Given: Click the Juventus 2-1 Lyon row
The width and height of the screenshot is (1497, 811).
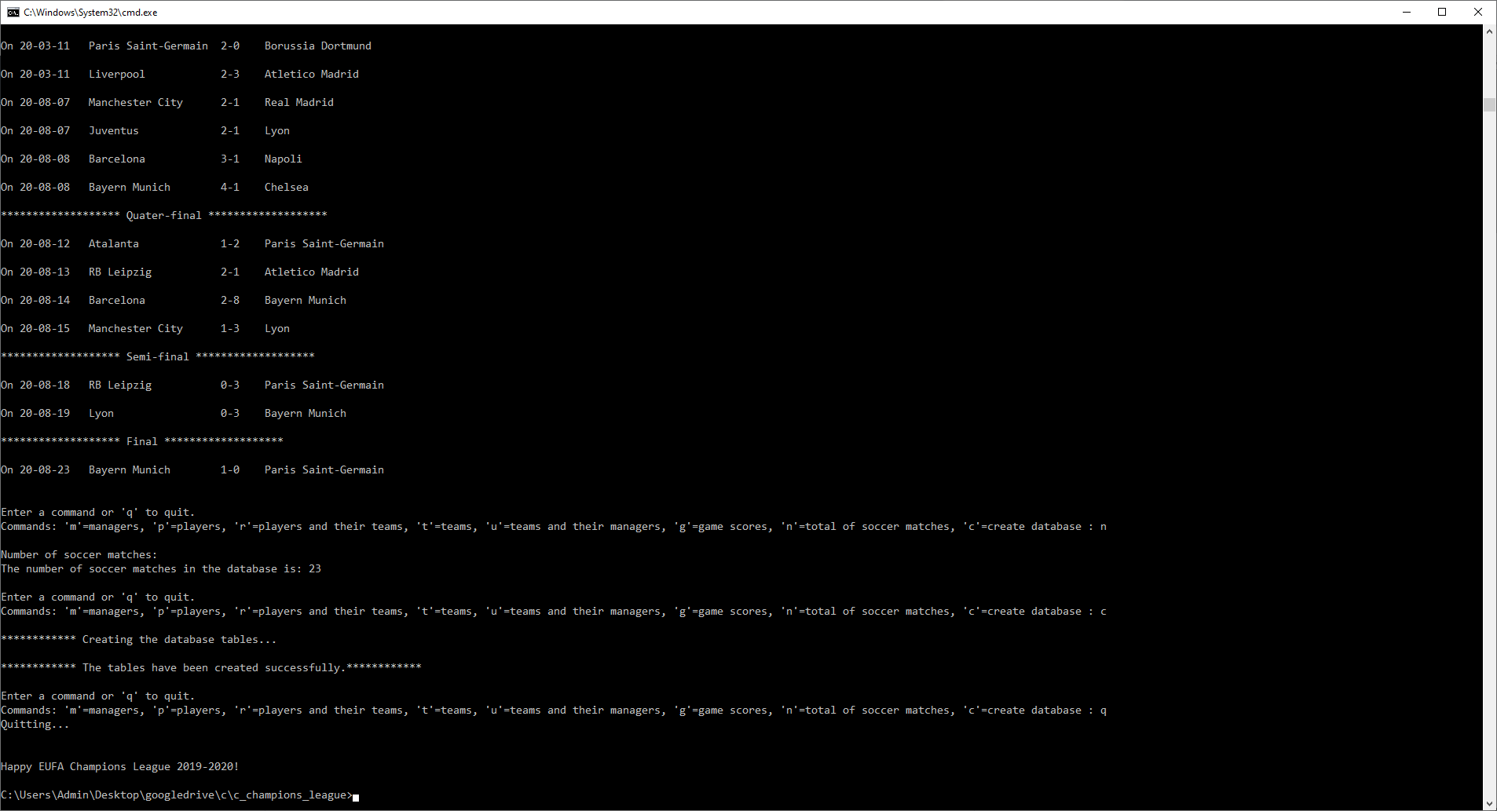Looking at the screenshot, I should 145,130.
